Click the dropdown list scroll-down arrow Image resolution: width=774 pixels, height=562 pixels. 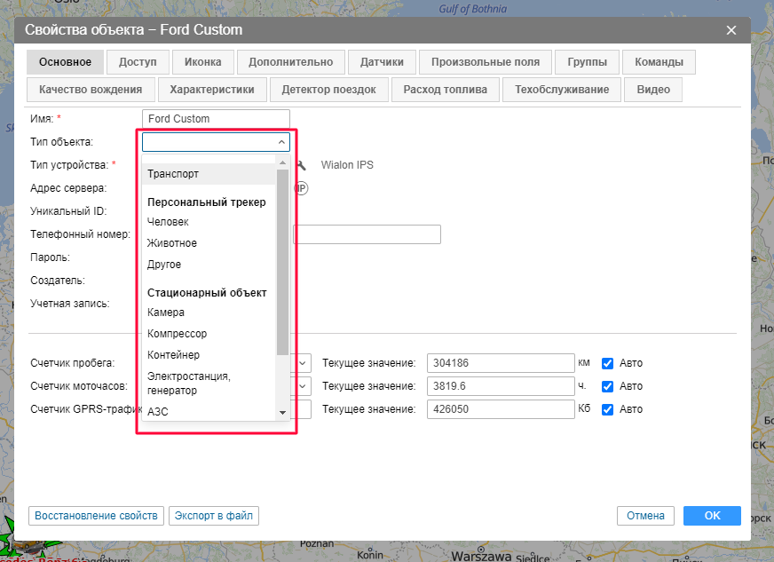[282, 413]
